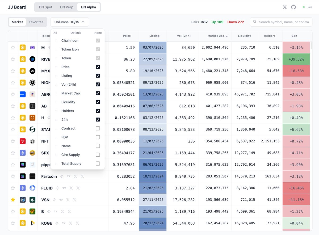
Task: Click the Solana chain icon in Fartcoin row
Action: (23, 176)
